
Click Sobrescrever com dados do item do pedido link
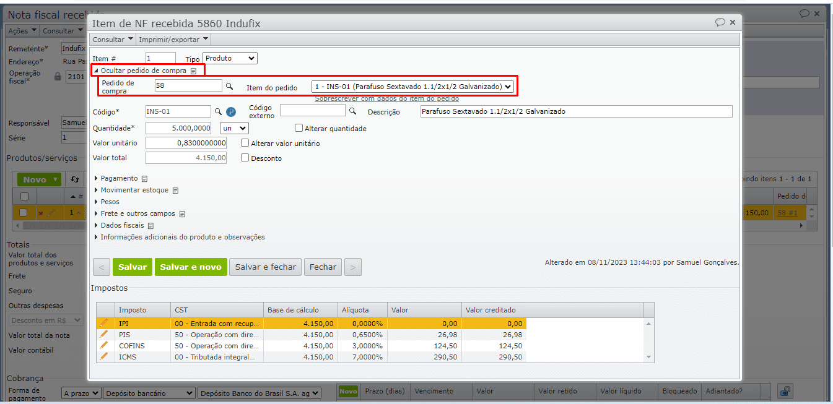(387, 98)
